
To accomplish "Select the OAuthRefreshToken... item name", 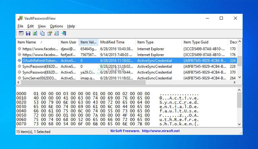I will (40, 61).
